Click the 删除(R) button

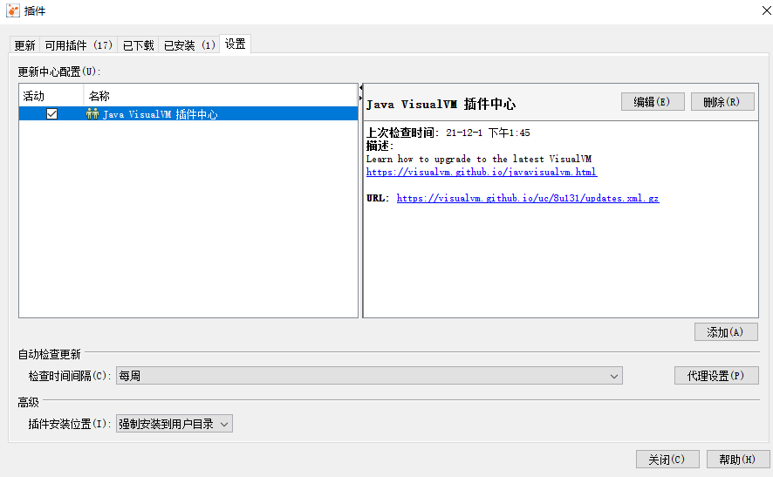point(722,101)
